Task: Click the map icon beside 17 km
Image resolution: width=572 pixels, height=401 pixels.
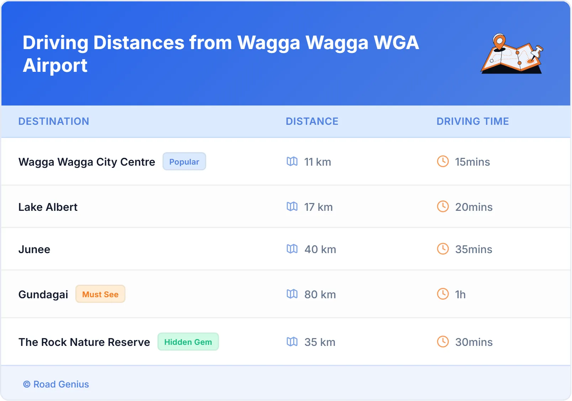Action: [292, 207]
